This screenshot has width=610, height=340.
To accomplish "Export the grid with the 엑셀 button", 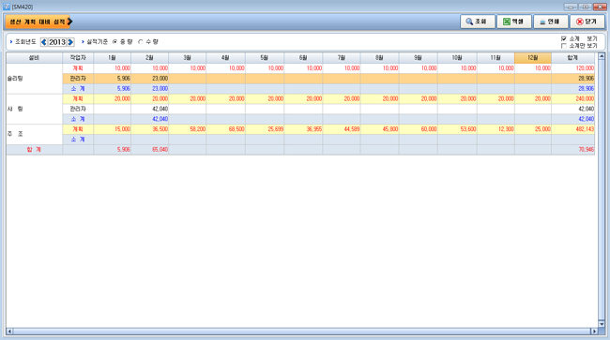I will [513, 22].
